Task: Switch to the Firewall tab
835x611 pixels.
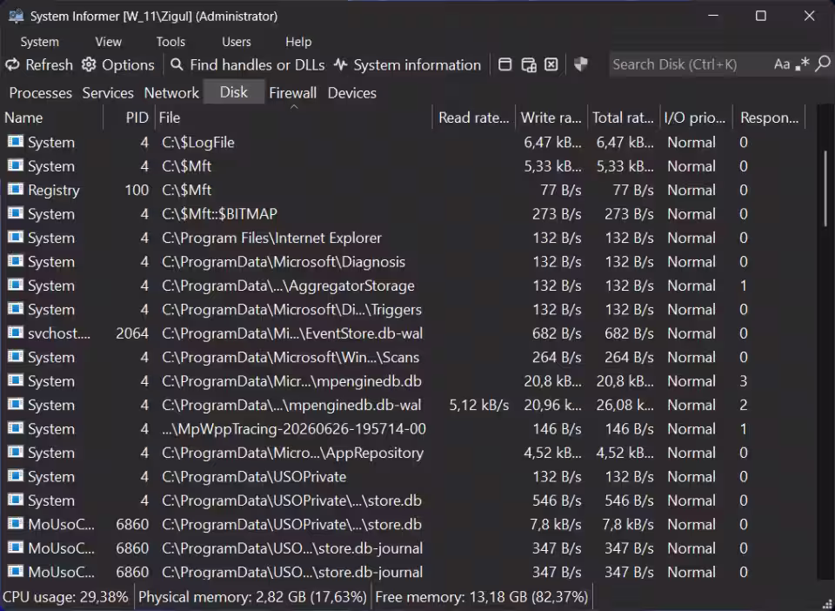Action: coord(292,92)
